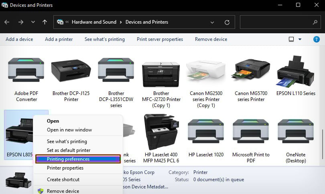Viewport: 325px width, 194px height.
Task: Select the EPSON L805 printer icon
Action: click(x=19, y=131)
